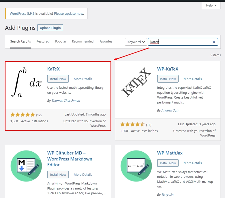225x198 pixels.
Task: View More Details for WP-KaTeX
Action: point(193,79)
